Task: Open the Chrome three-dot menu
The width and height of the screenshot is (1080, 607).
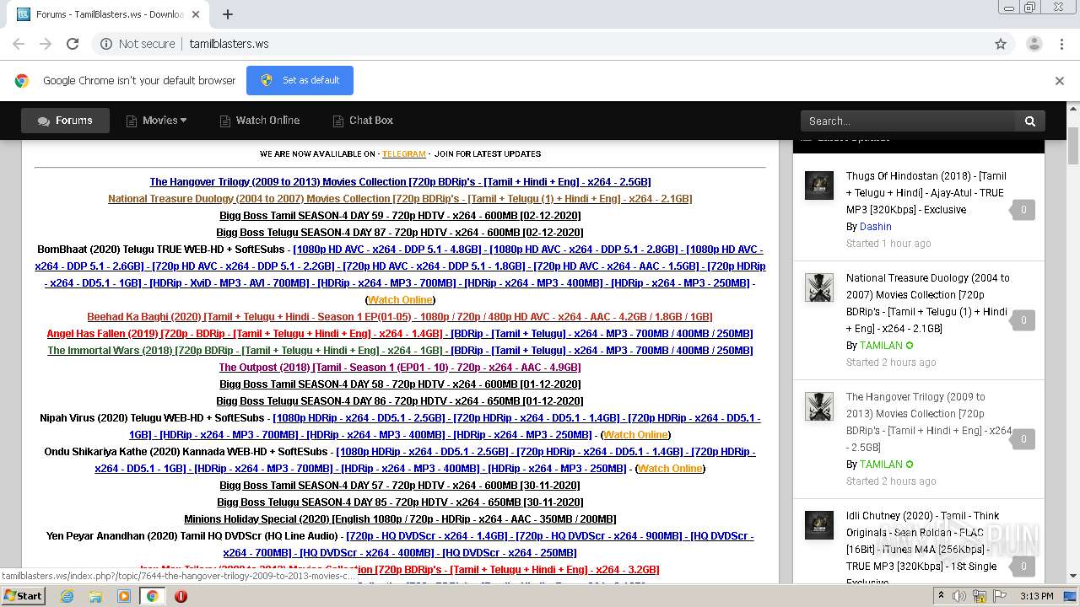Action: [1061, 44]
